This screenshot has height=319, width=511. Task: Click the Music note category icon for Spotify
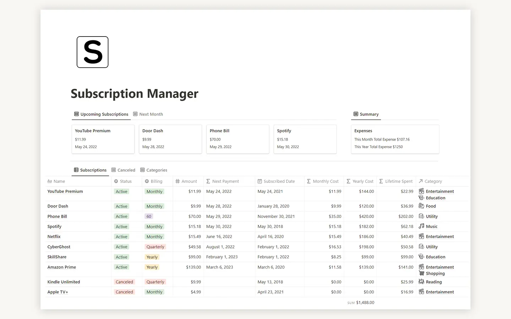click(421, 226)
